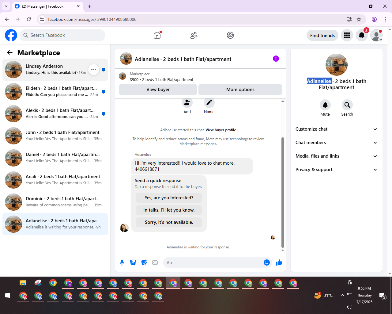Open new browser tab
The height and width of the screenshot is (314, 392).
pyautogui.click(x=89, y=6)
